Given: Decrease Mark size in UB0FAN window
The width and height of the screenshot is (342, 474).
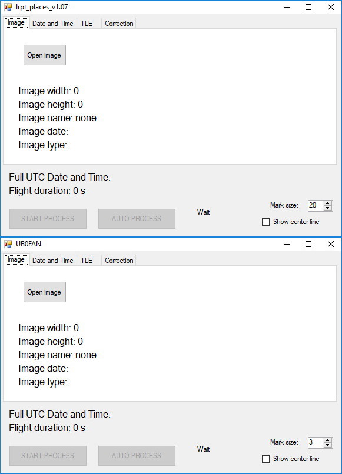Looking at the screenshot, I should 328,445.
